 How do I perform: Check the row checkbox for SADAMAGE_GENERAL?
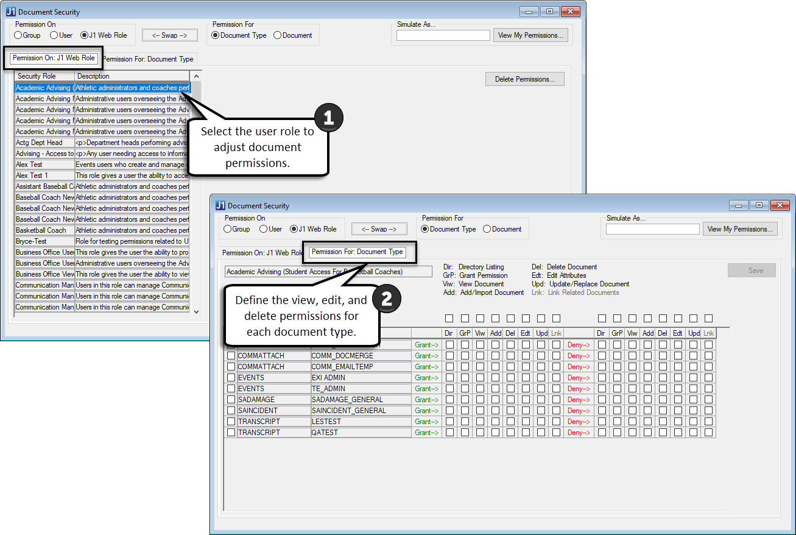click(231, 400)
